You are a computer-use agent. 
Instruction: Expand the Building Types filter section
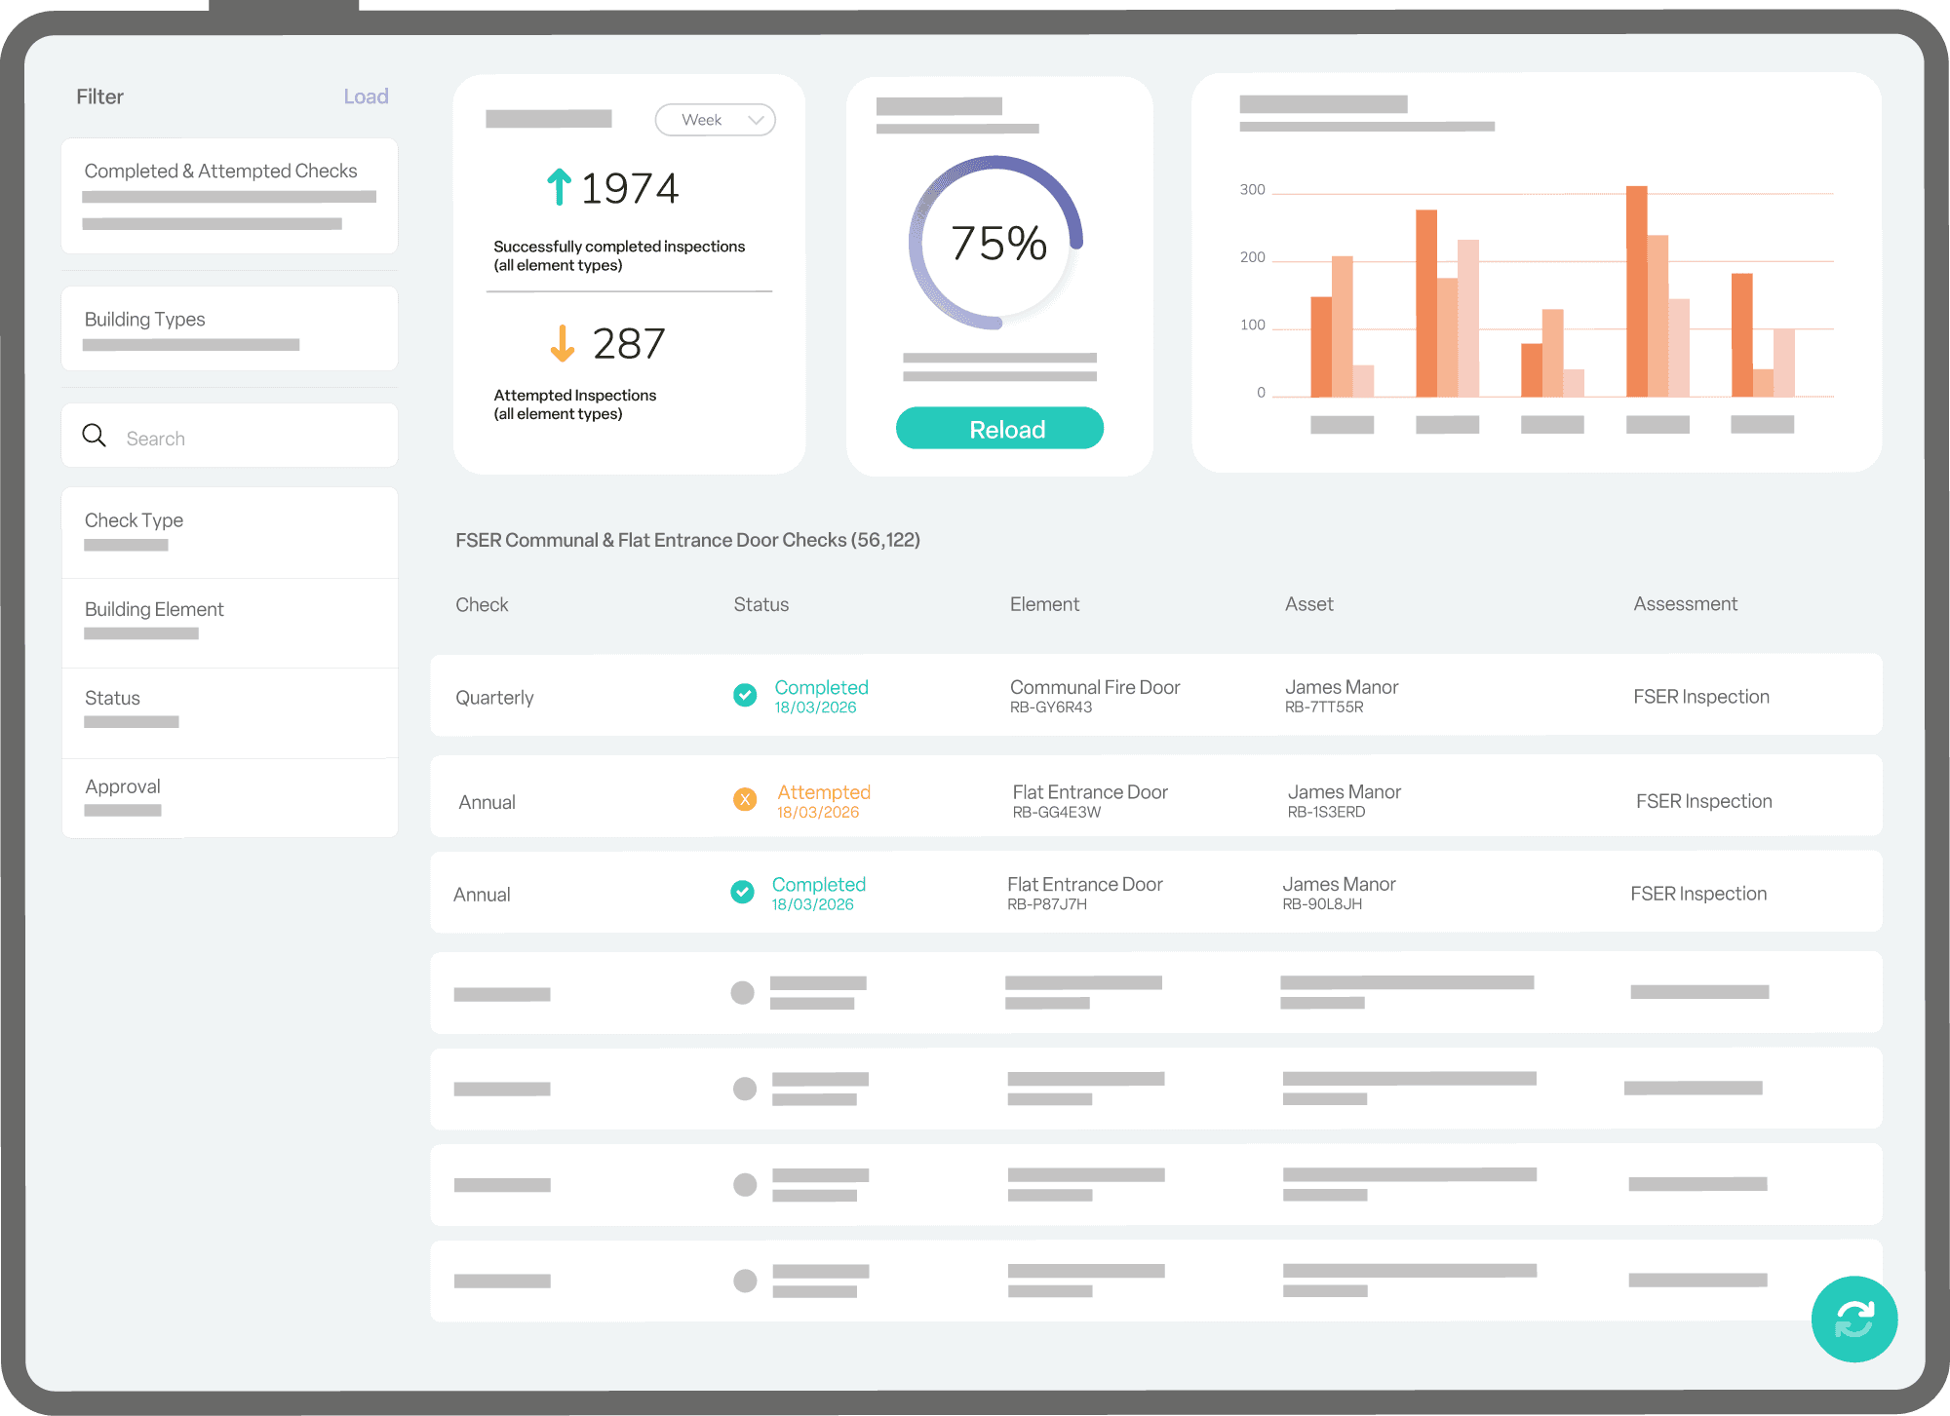coord(144,319)
